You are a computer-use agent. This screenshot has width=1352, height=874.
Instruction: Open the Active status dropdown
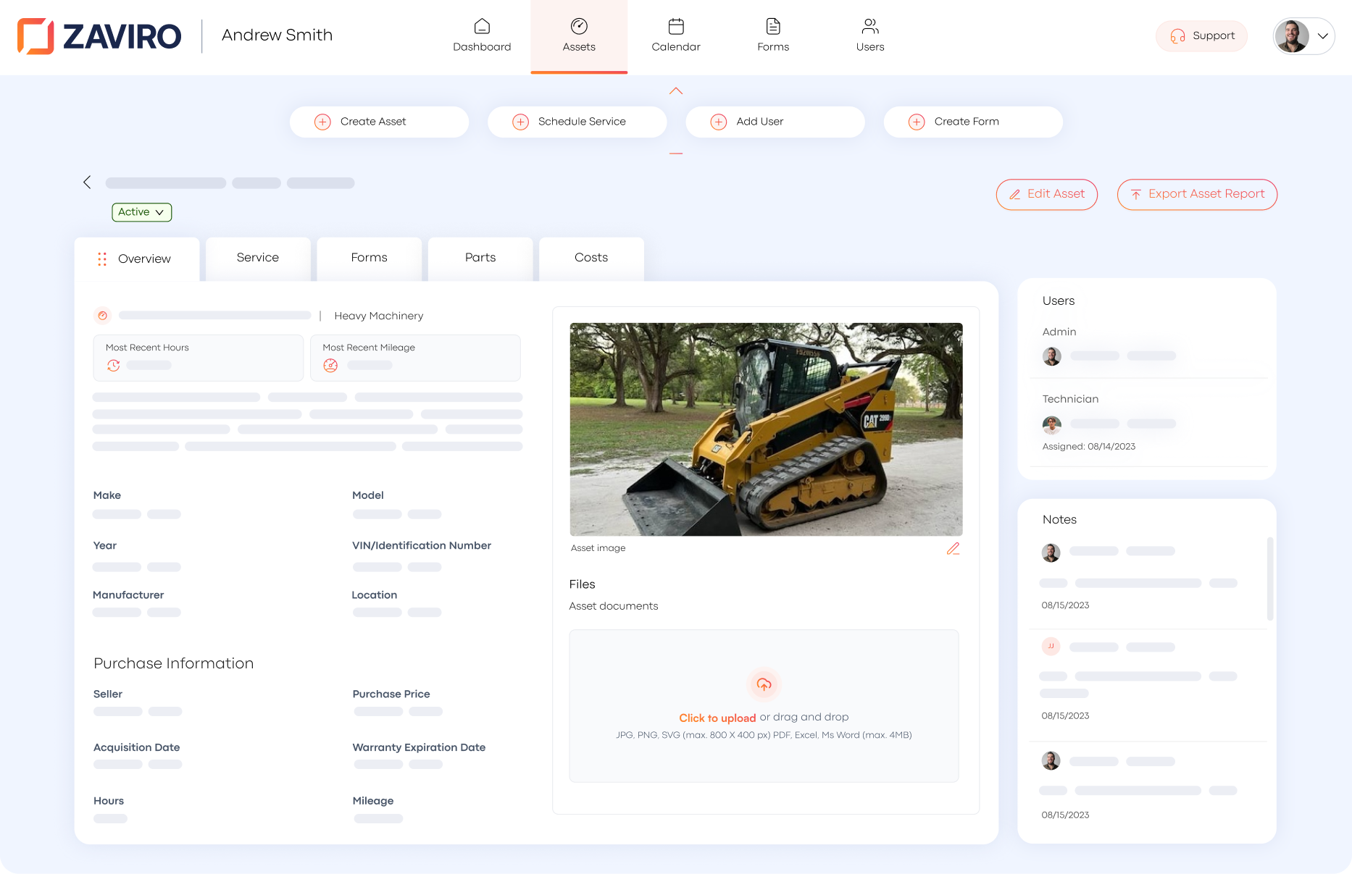(141, 212)
